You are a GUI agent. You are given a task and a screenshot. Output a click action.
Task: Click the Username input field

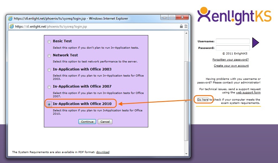[x=232, y=41]
